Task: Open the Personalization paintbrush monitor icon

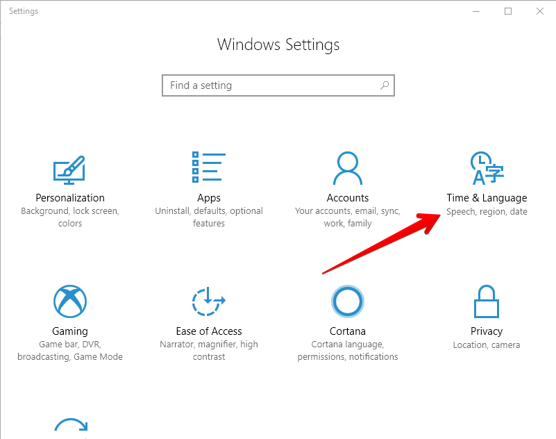Action: [x=69, y=170]
